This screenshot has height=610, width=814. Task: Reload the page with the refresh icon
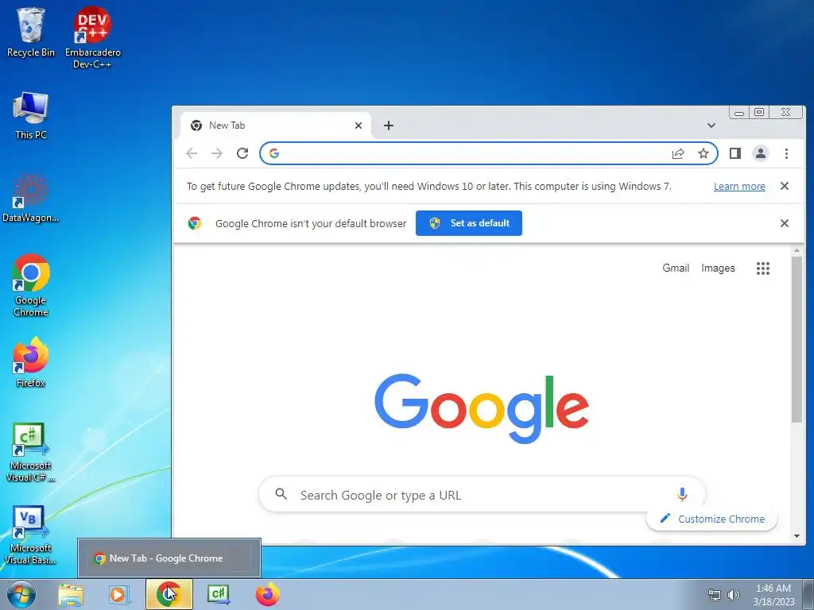point(242,153)
